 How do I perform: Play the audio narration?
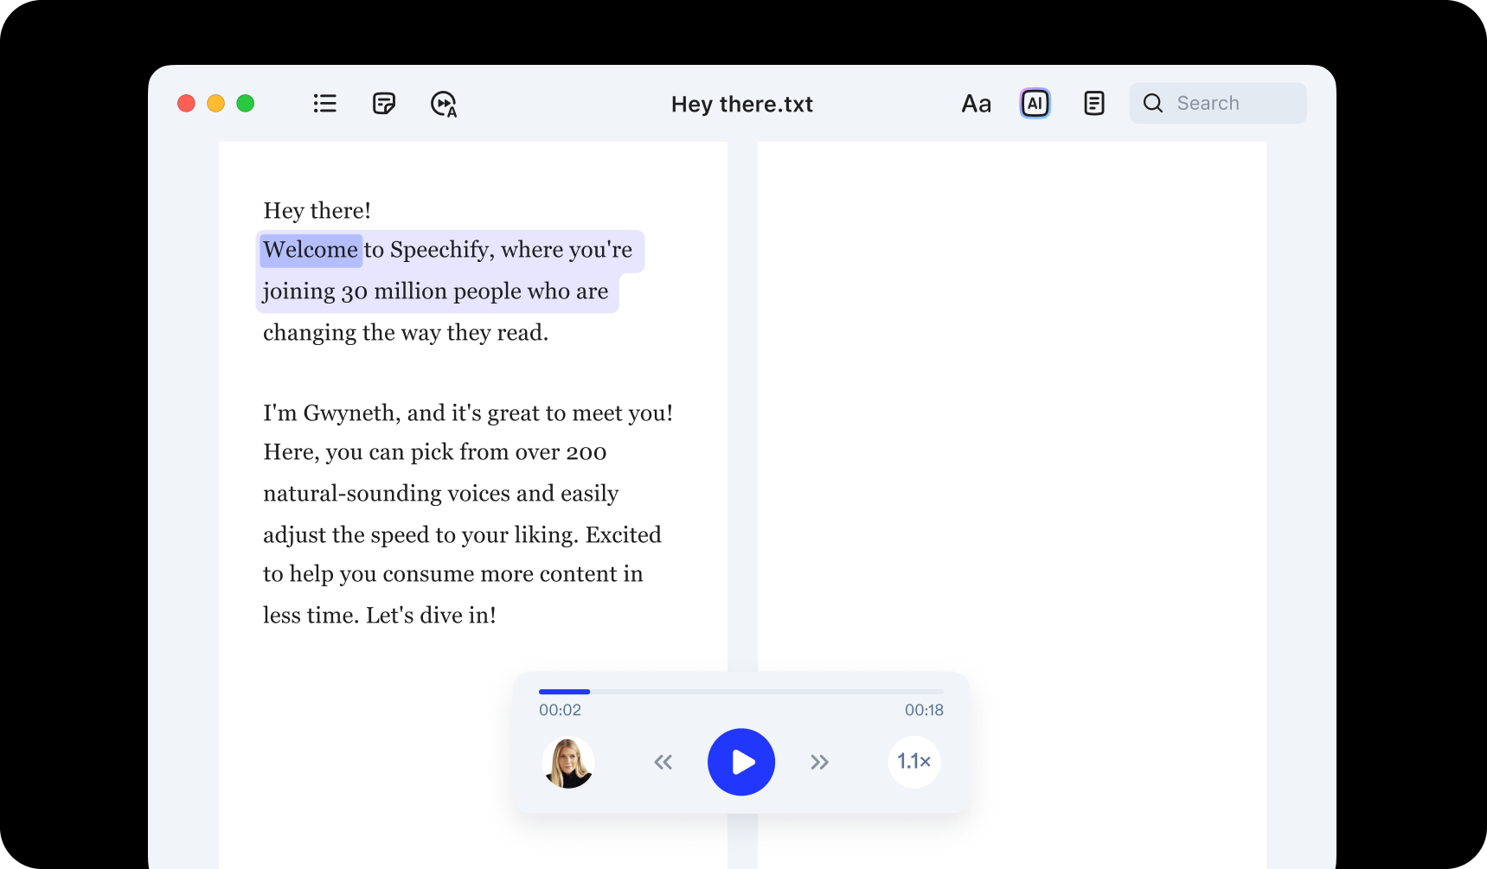click(x=740, y=762)
